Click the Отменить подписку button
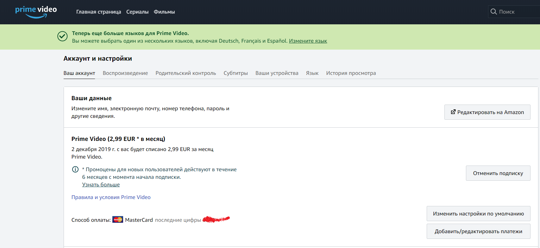Image resolution: width=540 pixels, height=248 pixels. coord(498,173)
